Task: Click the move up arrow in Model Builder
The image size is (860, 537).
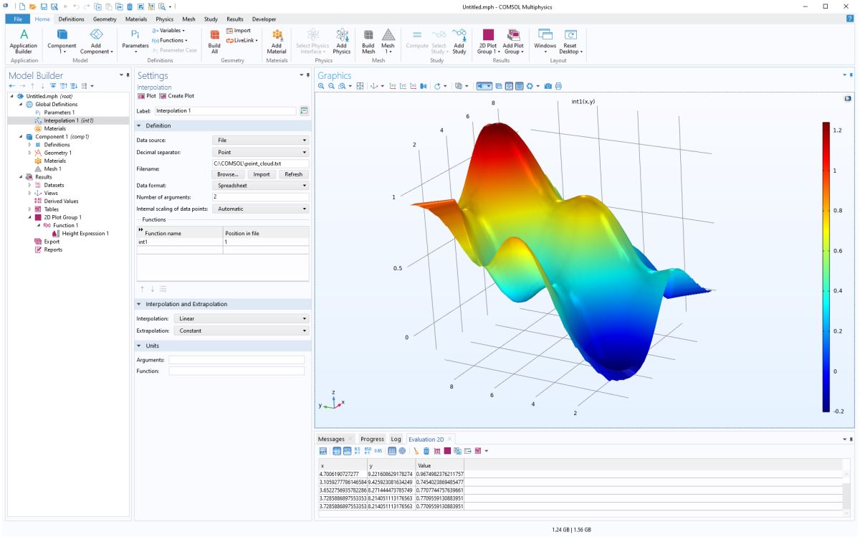Action: 32,86
